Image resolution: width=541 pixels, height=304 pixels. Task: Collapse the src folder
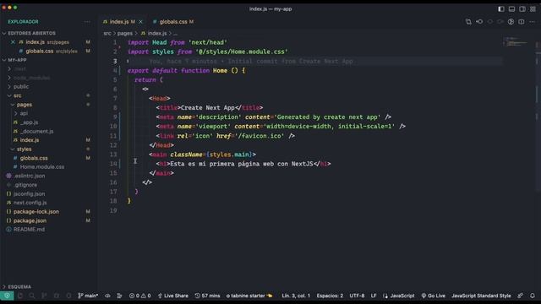coord(17,95)
